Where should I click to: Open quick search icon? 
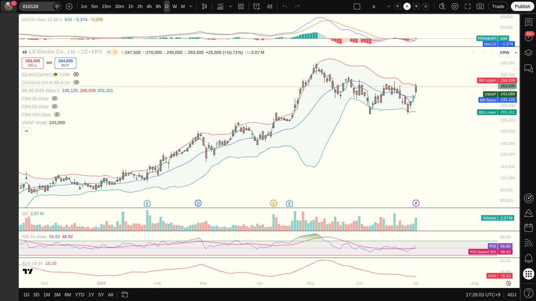[x=442, y=6]
